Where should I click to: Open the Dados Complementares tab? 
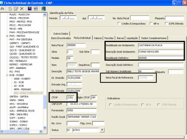[154, 38]
